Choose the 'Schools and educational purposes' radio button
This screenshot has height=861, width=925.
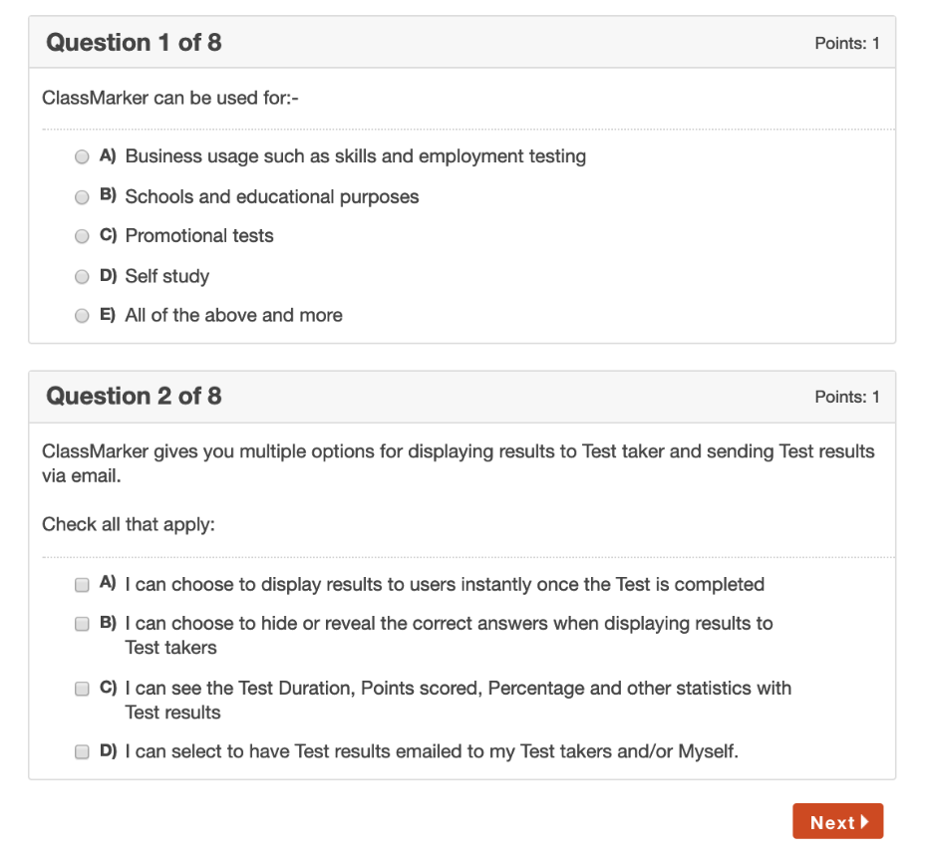[x=82, y=197]
